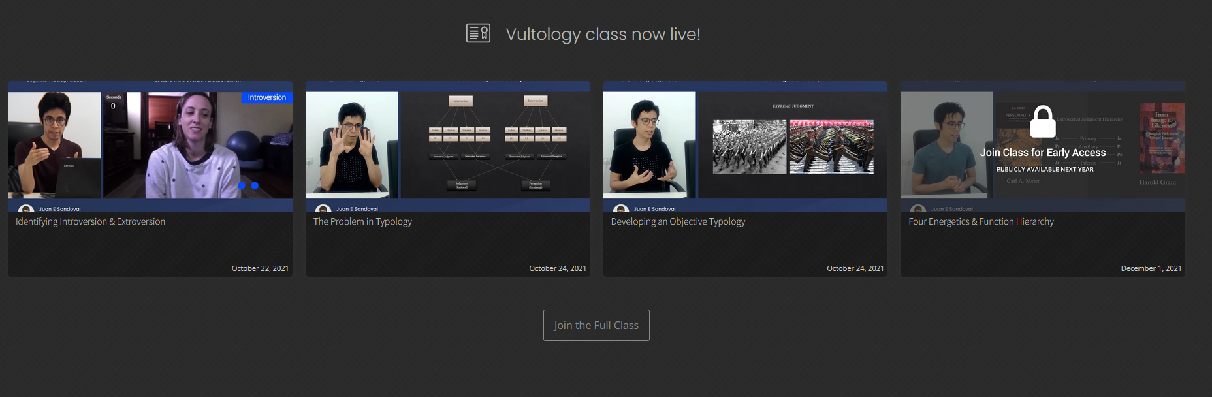Open the function hierarchy diagram video thumbnail

447,146
